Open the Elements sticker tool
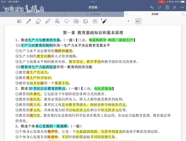The height and width of the screenshot is (141, 186). pos(76,21)
